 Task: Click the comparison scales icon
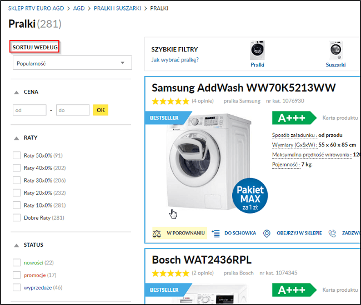click(156, 233)
